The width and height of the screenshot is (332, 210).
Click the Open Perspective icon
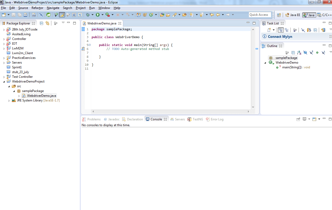point(279,15)
